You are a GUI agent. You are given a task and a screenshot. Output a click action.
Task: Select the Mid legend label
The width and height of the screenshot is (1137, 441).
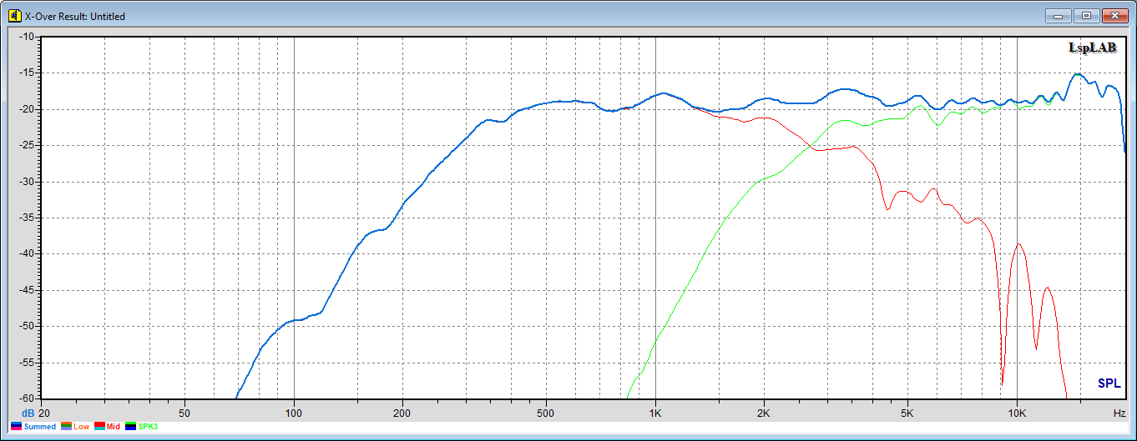[114, 427]
